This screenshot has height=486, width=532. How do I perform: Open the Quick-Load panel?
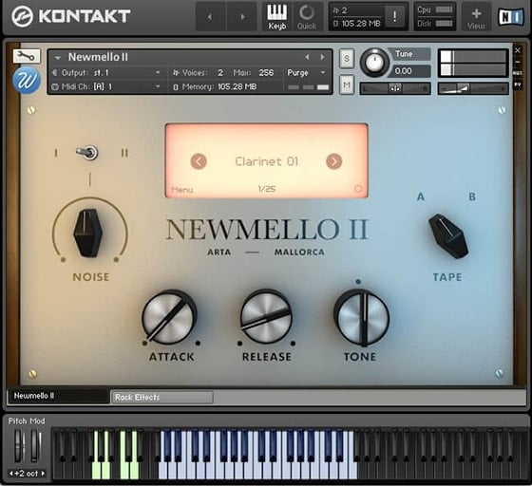307,16
